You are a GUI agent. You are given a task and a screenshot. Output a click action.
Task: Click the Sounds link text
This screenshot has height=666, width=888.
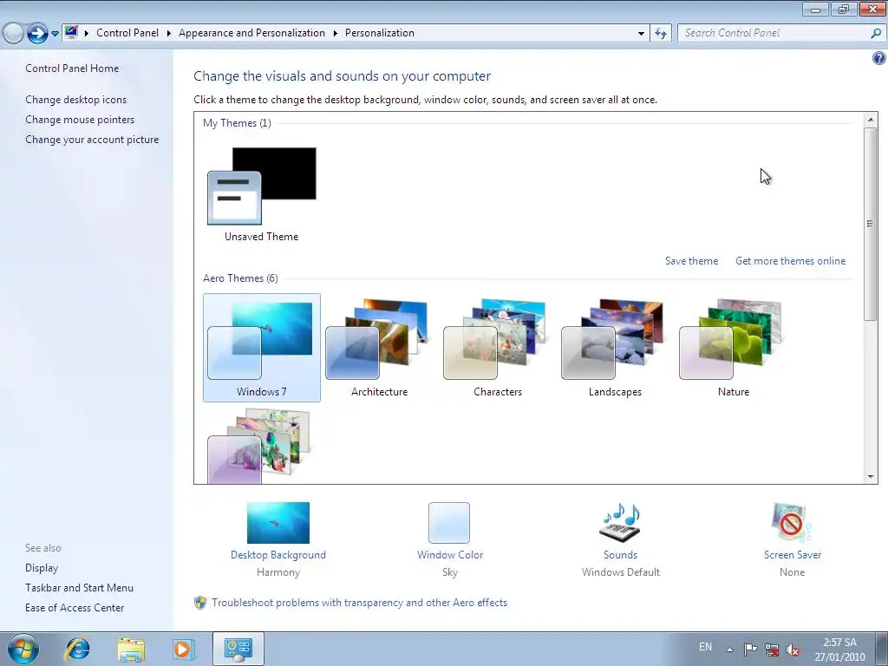tap(620, 555)
